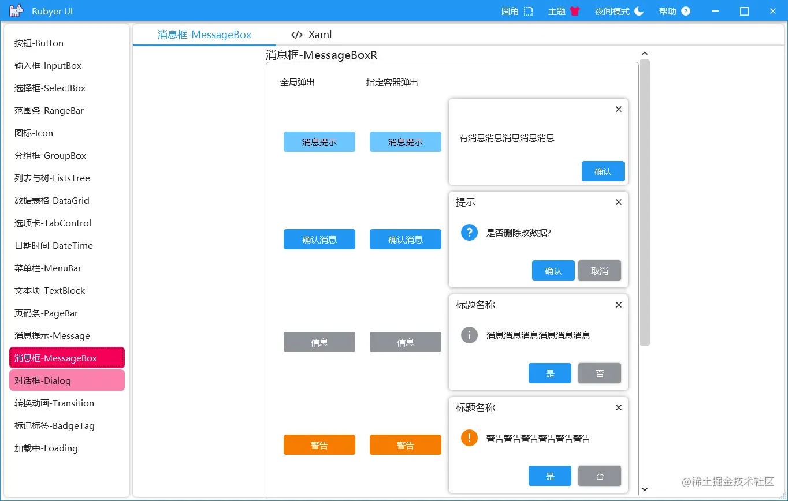This screenshot has height=501, width=788.
Task: Click 取消 in the 提示 dialog
Action: tap(600, 270)
